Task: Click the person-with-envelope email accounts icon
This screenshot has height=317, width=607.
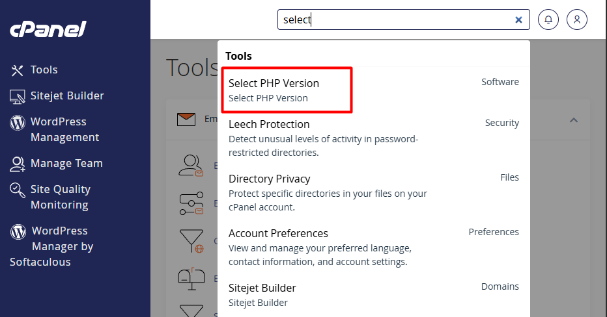Action: pos(190,166)
